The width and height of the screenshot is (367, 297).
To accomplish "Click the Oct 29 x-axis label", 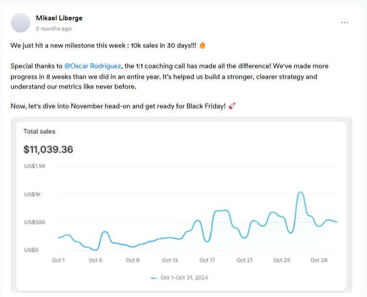I will (x=319, y=260).
